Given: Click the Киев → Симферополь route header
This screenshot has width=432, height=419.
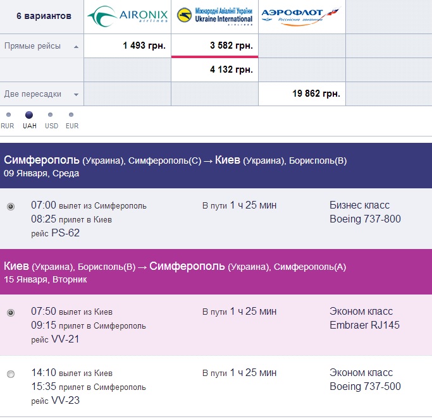Looking at the screenshot, I should (x=176, y=267).
